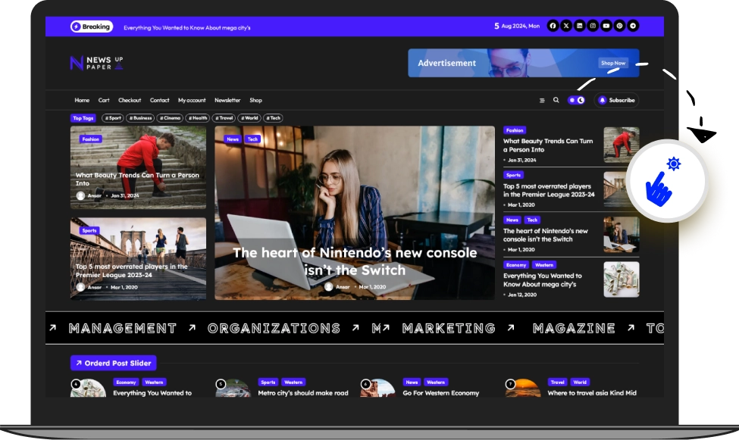
Task: Open the breaking news headline about mega city's
Action: click(187, 27)
